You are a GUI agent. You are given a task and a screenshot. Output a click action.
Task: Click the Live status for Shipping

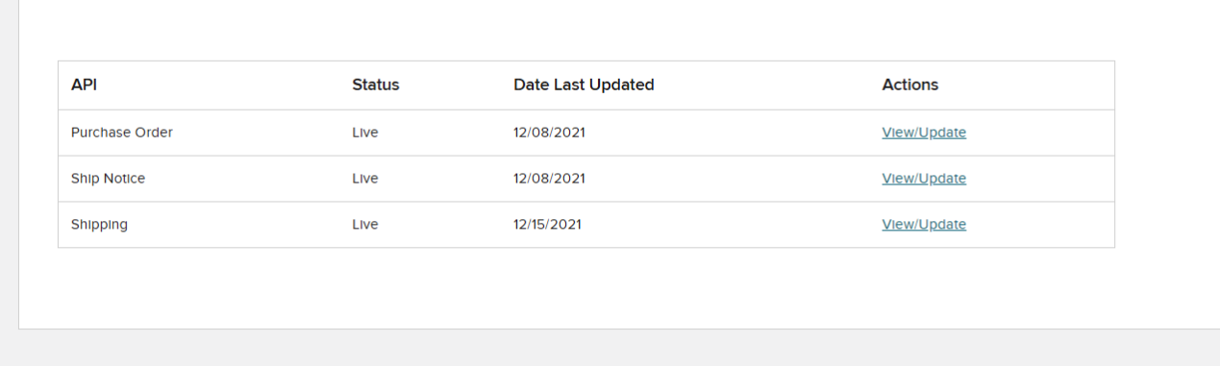point(365,225)
